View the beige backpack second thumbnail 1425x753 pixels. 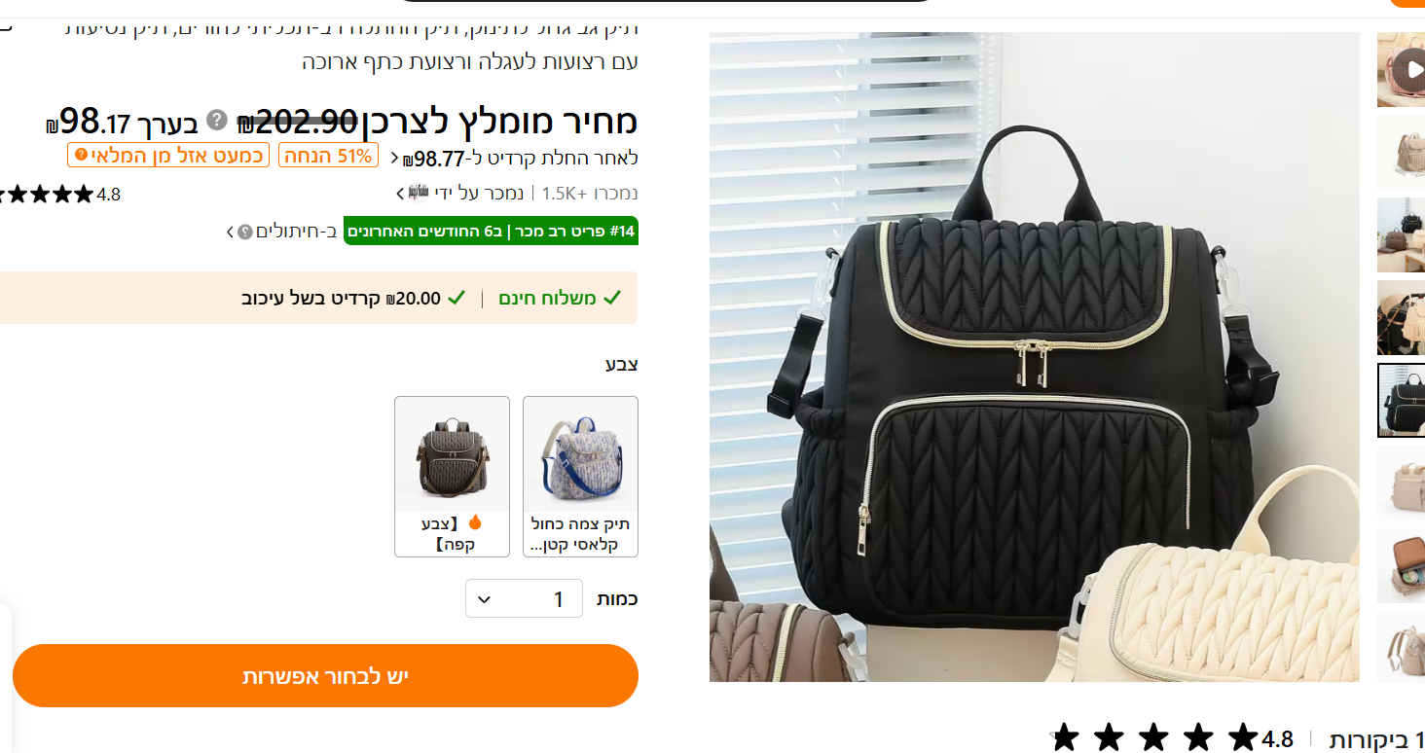pos(1401,152)
